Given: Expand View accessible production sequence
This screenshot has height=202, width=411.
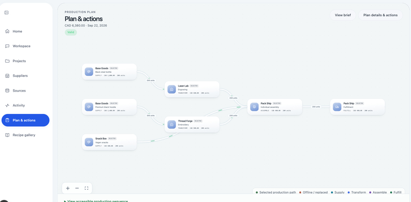Looking at the screenshot, I should click(x=96, y=201).
